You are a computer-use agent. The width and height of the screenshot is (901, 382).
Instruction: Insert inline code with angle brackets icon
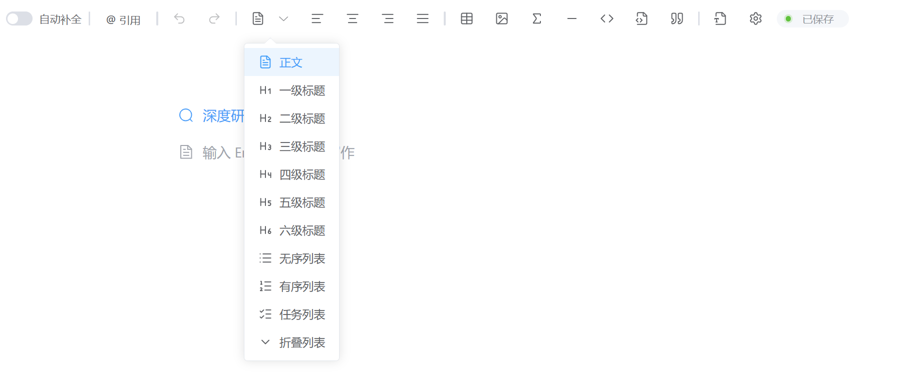[x=607, y=19]
